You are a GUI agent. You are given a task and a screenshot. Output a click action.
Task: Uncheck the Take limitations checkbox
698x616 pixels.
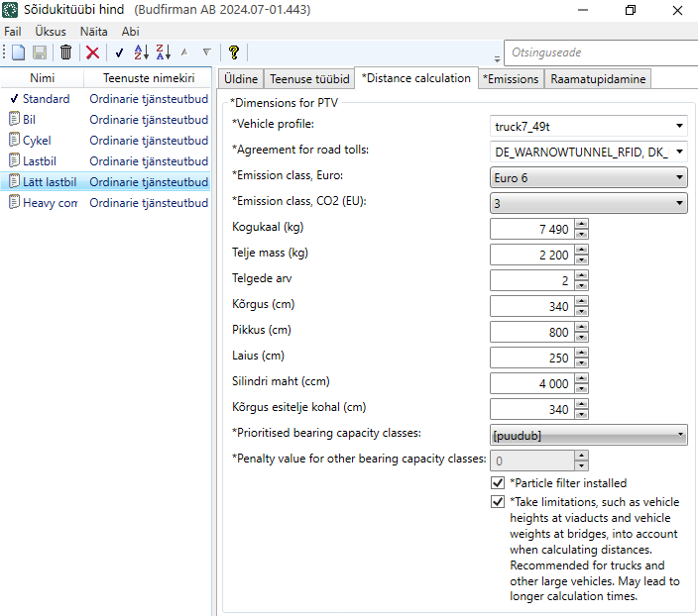point(498,502)
